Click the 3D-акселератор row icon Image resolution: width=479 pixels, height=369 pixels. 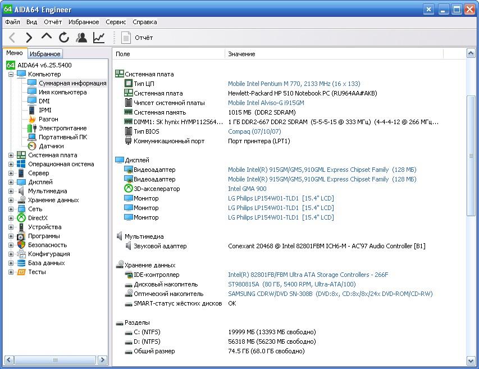(129, 189)
